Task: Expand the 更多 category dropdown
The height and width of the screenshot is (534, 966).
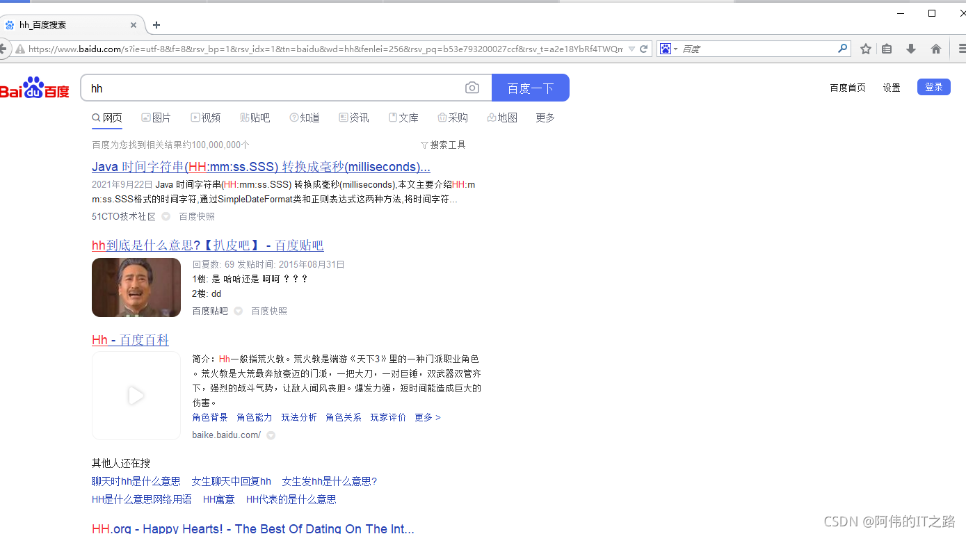Action: 545,117
